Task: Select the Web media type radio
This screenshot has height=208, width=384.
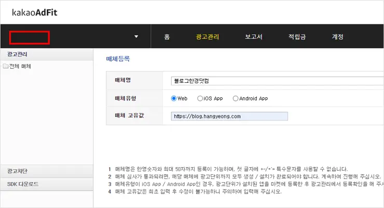Action: (x=174, y=98)
